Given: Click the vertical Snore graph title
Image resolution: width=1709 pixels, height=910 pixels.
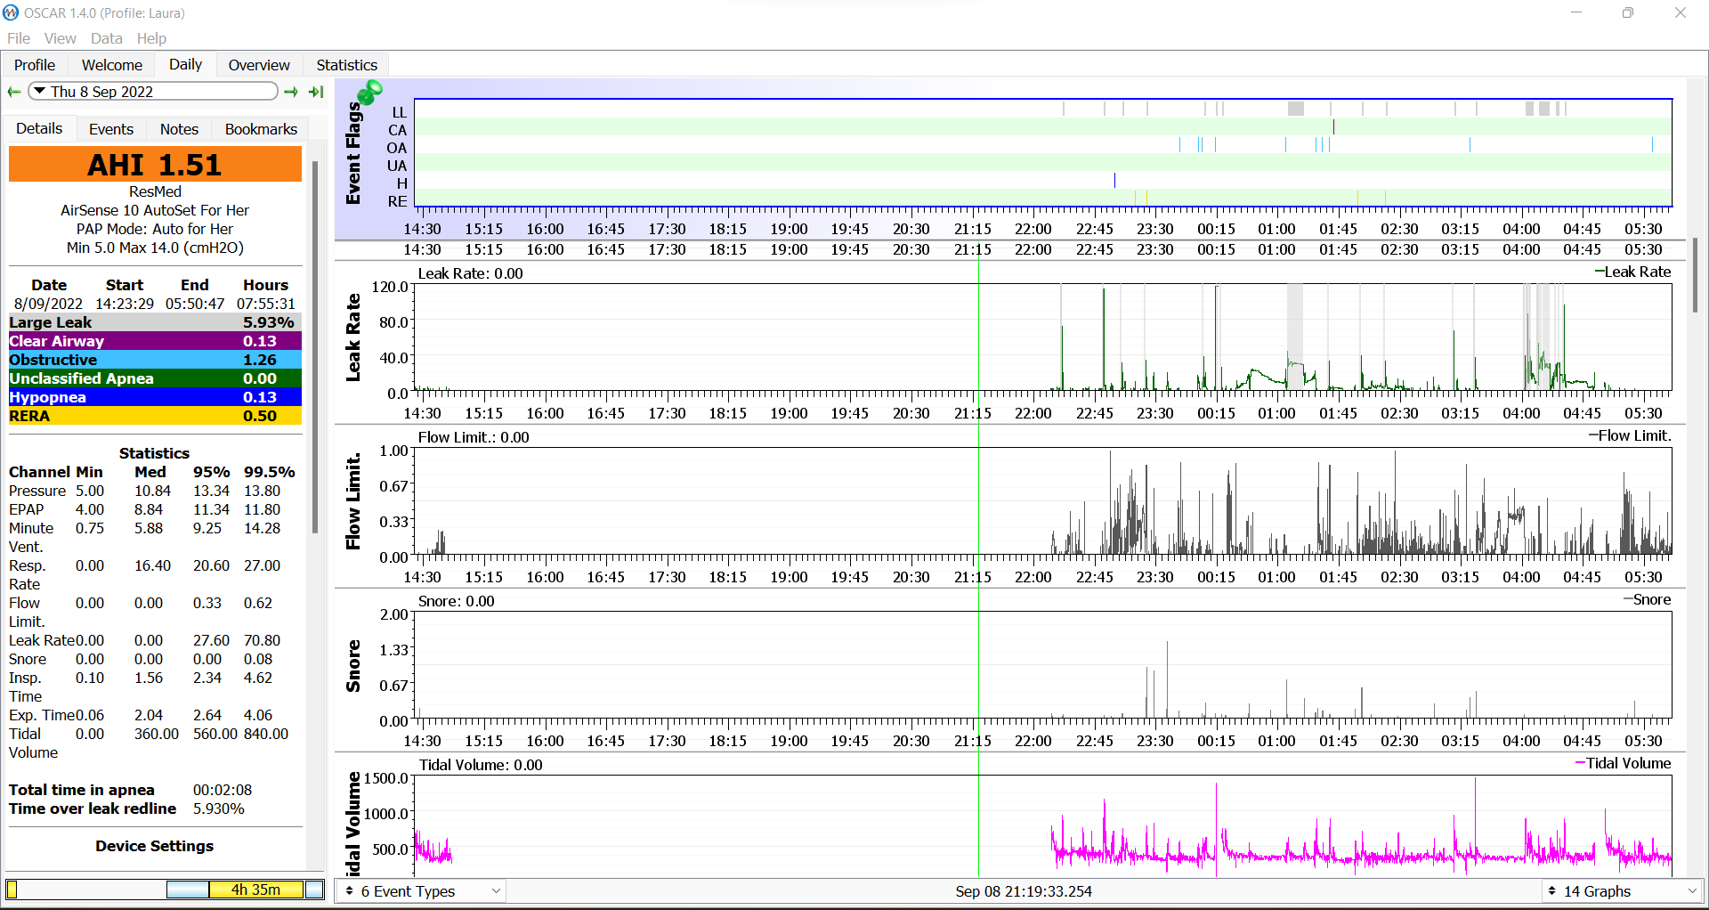Looking at the screenshot, I should (353, 666).
